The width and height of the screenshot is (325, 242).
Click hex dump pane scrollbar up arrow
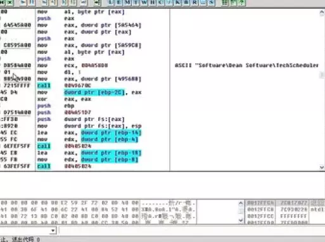pyautogui.click(x=241, y=203)
